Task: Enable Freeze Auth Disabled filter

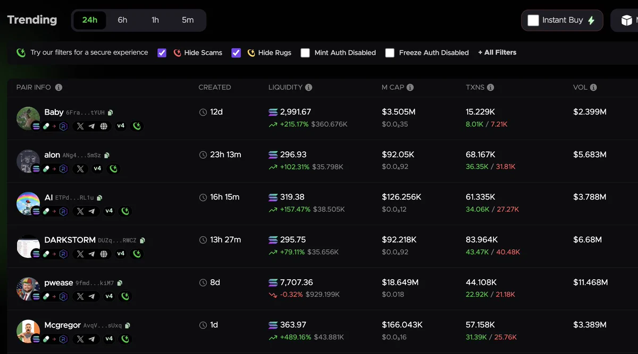Action: click(390, 53)
